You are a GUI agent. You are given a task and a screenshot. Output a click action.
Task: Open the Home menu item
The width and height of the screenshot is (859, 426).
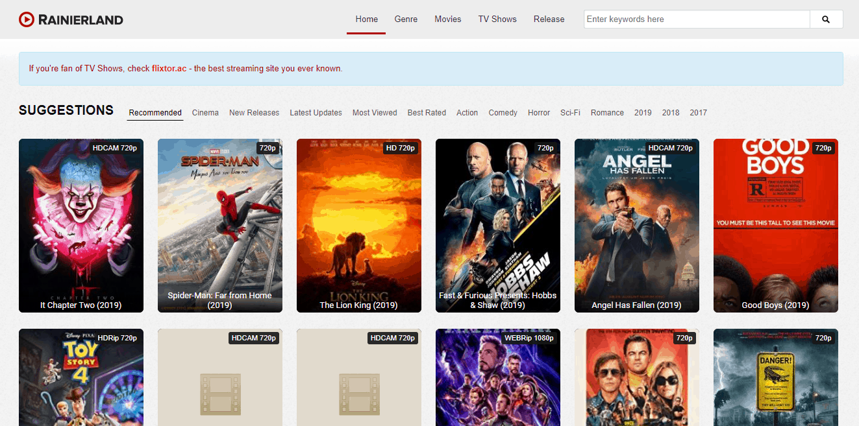366,19
